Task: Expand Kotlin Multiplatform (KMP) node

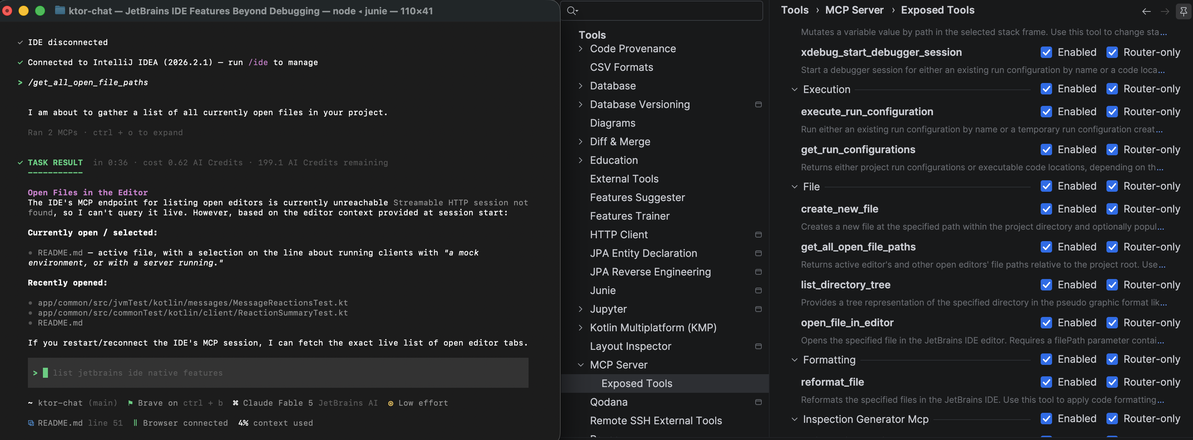Action: tap(581, 328)
